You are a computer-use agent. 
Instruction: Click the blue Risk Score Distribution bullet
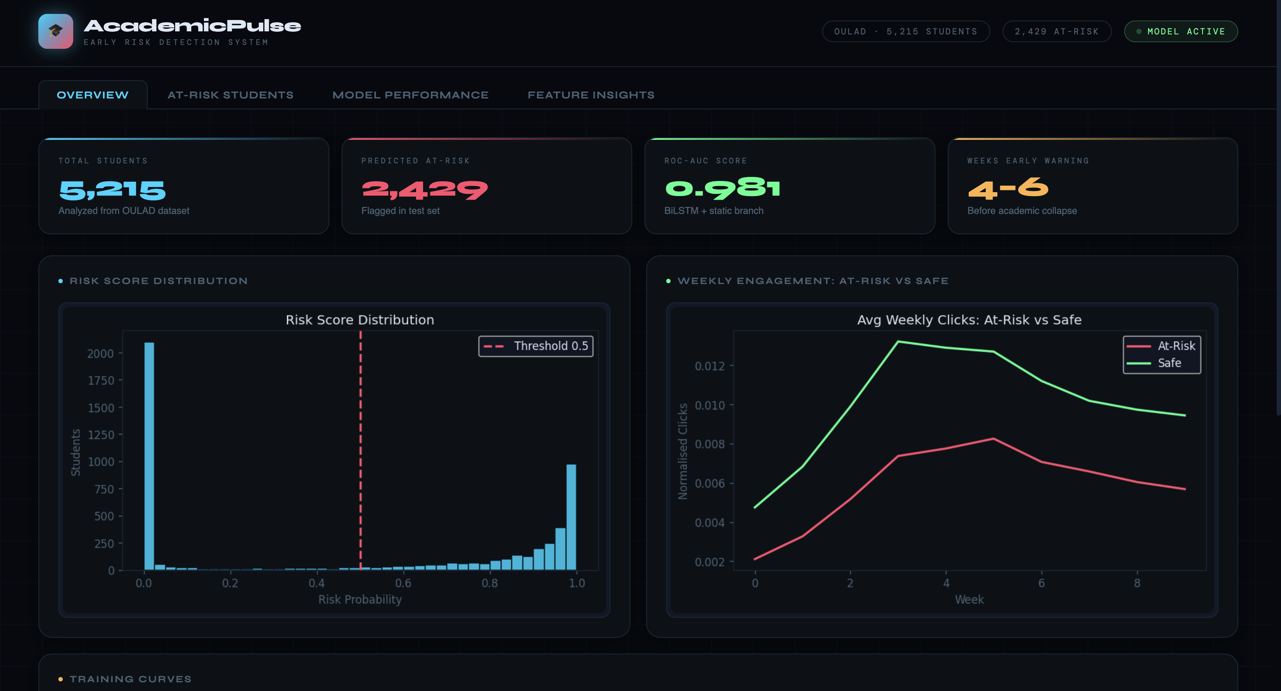point(61,281)
